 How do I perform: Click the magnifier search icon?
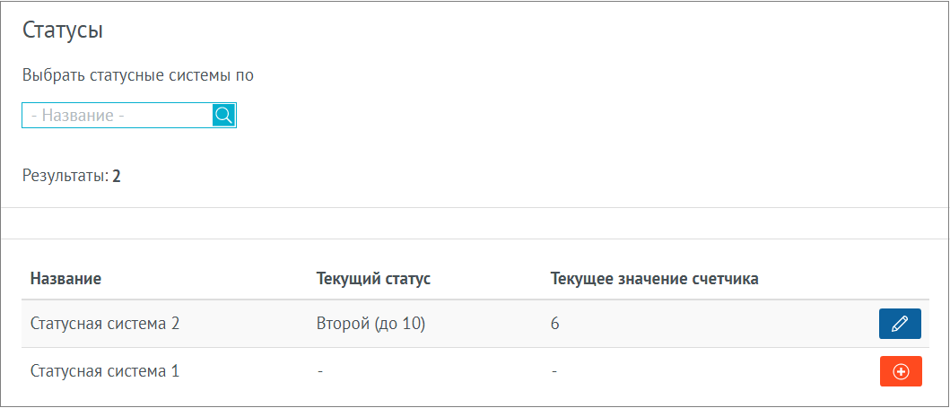pos(223,115)
